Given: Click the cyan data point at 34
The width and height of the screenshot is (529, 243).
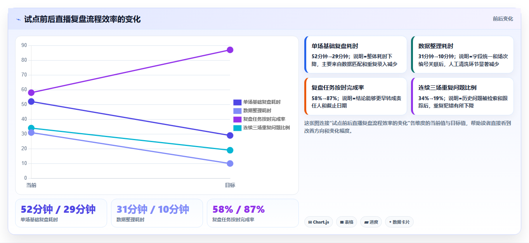Looking at the screenshot, I should click(x=31, y=128).
